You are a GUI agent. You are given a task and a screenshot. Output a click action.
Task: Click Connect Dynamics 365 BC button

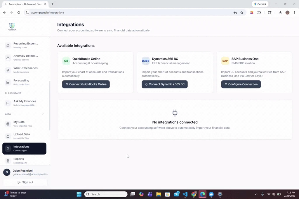click(165, 84)
